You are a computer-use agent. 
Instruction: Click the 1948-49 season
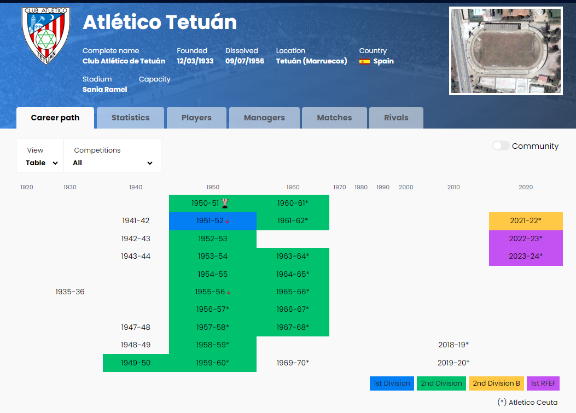click(x=136, y=345)
